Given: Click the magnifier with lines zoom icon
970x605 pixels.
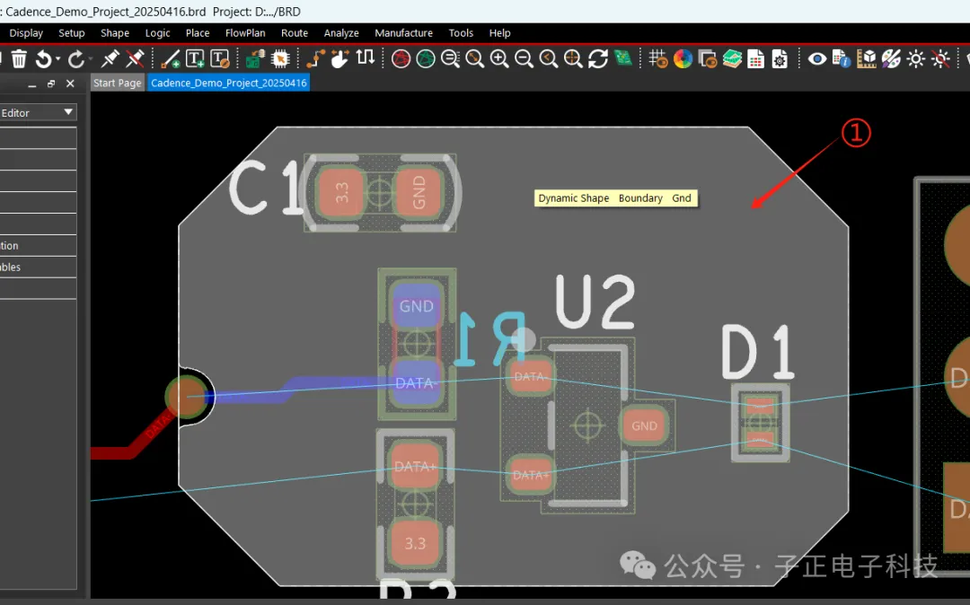Looking at the screenshot, I should [450, 58].
